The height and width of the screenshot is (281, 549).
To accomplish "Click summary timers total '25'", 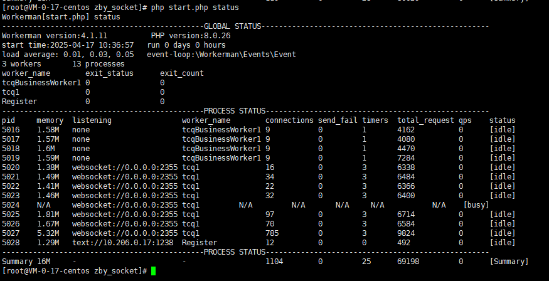I will point(366,262).
